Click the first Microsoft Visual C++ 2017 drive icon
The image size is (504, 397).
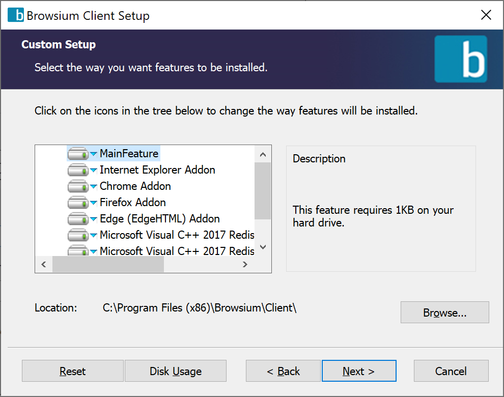pyautogui.click(x=81, y=235)
